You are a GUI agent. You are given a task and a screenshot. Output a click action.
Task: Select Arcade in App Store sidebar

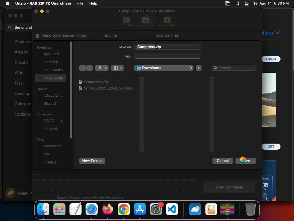coord(22,52)
